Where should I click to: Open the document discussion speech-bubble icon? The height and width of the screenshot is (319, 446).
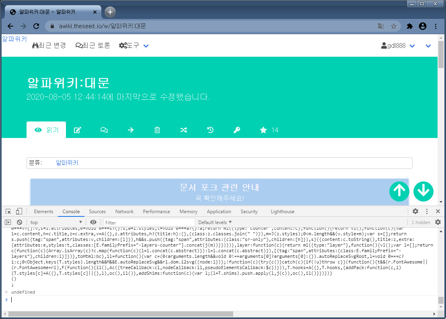(104, 130)
